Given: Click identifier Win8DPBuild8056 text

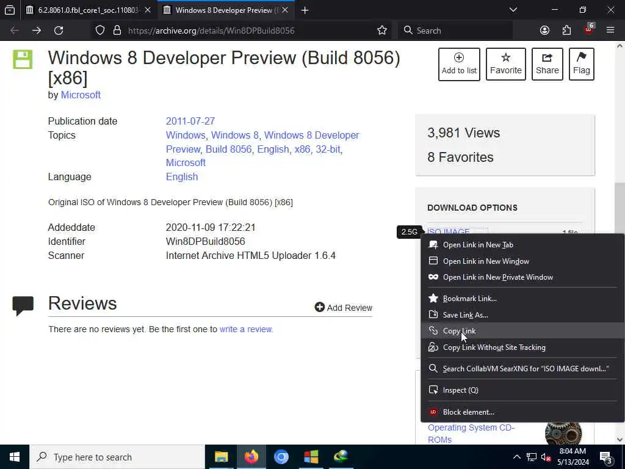Looking at the screenshot, I should coord(205,242).
